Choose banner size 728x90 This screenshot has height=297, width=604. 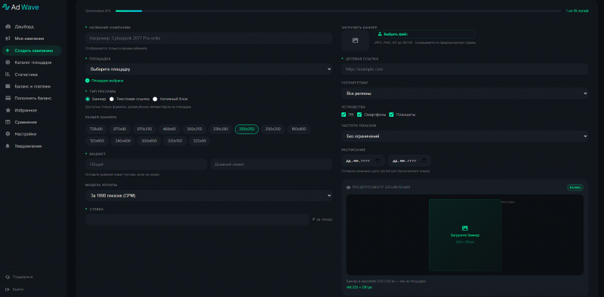tap(96, 129)
